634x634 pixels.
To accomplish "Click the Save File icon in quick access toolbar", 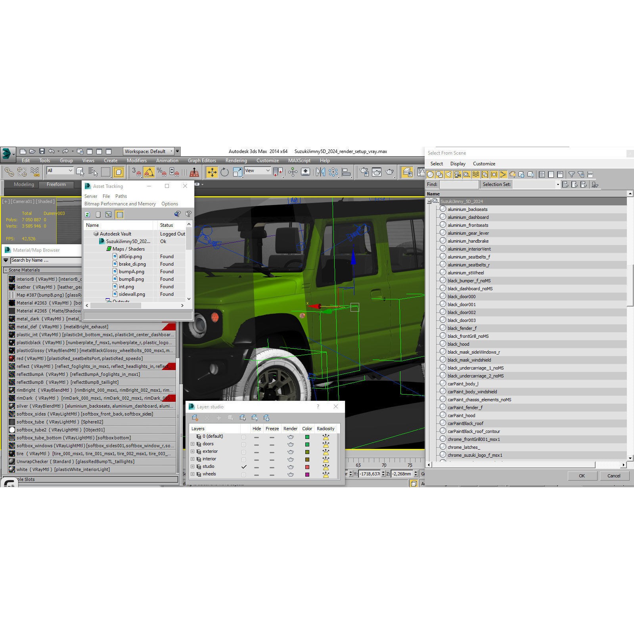I will point(42,151).
